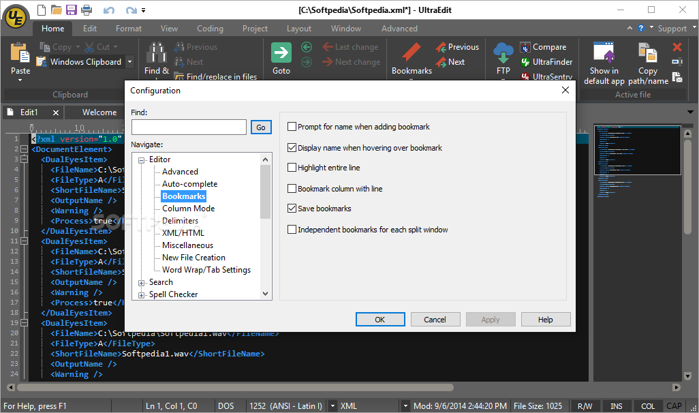Click OK in Configuration dialog
The image size is (699, 413).
click(x=379, y=320)
